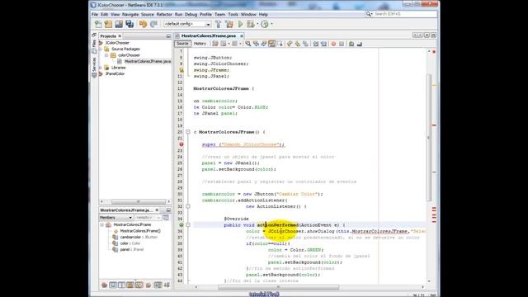Click the Find Previous Occurrence icon
The width and height of the screenshot is (528, 297).
pos(256,44)
